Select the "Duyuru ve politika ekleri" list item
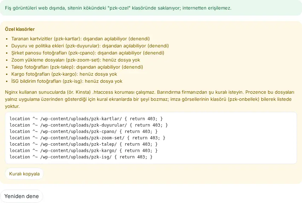302x203 pixels. [90, 46]
